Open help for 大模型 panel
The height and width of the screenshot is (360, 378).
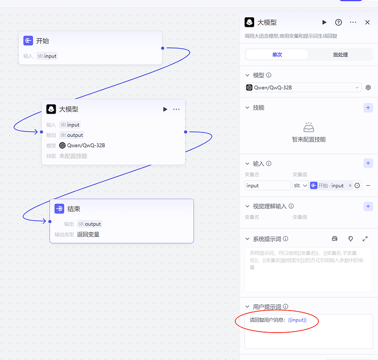tap(339, 23)
